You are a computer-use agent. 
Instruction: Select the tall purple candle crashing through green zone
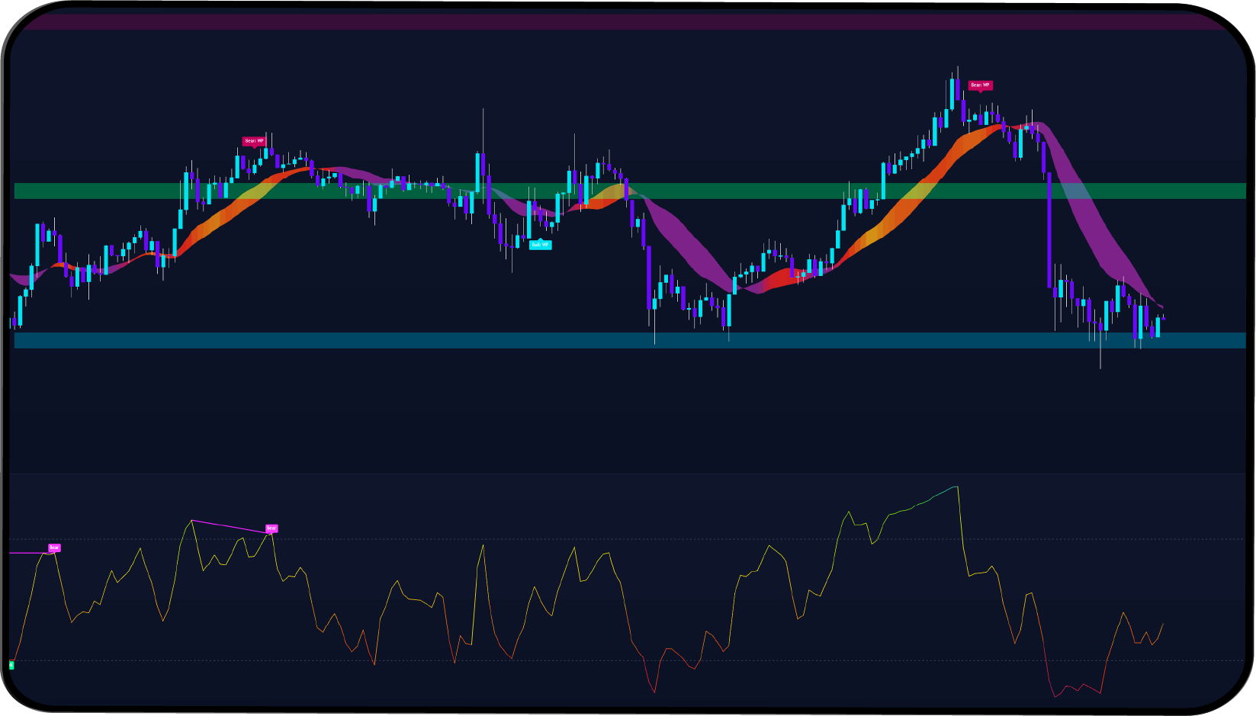[x=1049, y=229]
